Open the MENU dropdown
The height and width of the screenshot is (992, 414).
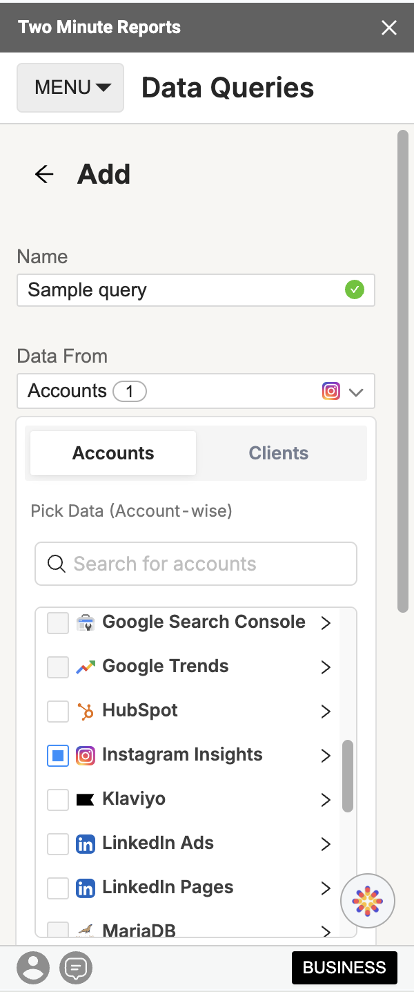(70, 88)
